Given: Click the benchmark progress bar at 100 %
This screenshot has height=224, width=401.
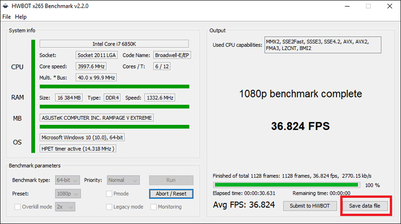Looking at the screenshot, I should pos(286,185).
